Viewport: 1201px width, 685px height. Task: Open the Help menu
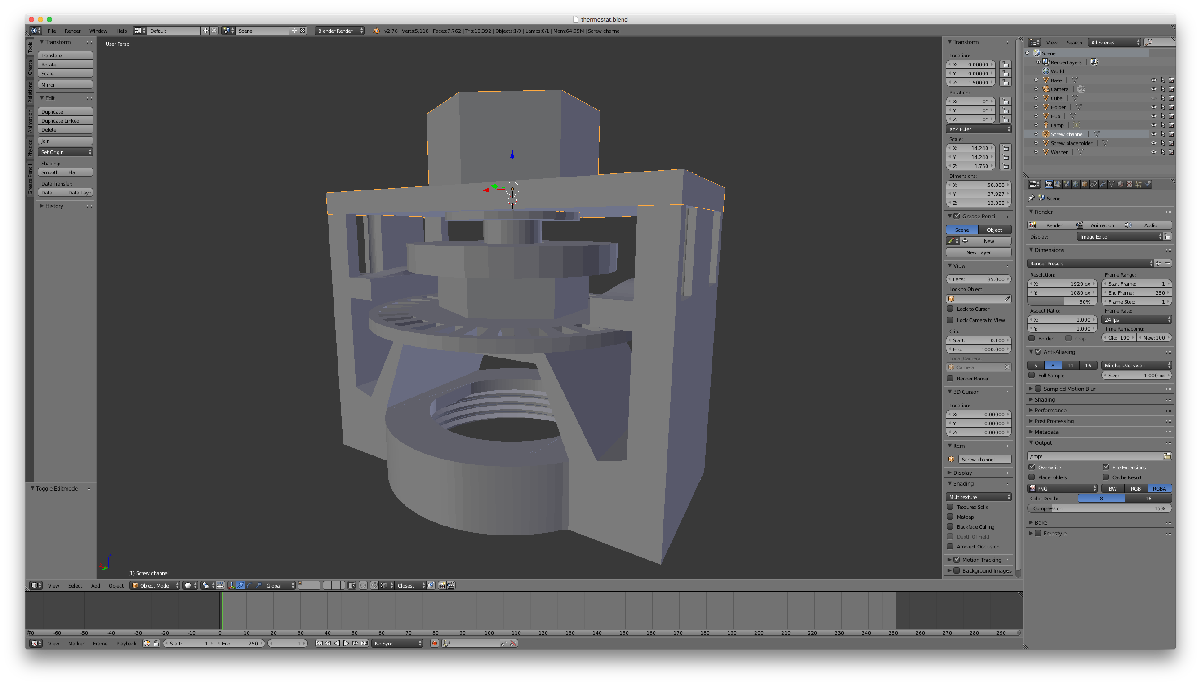[121, 31]
